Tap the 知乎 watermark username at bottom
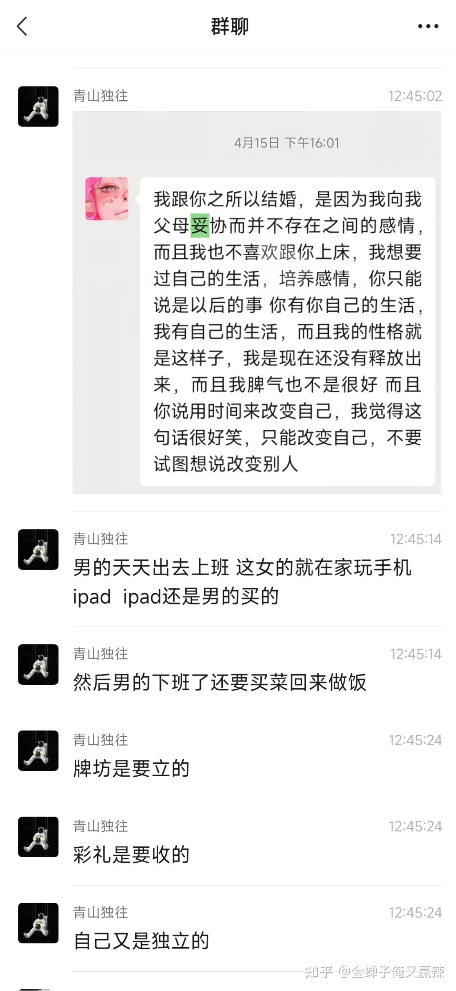The image size is (456, 991). coord(375,971)
